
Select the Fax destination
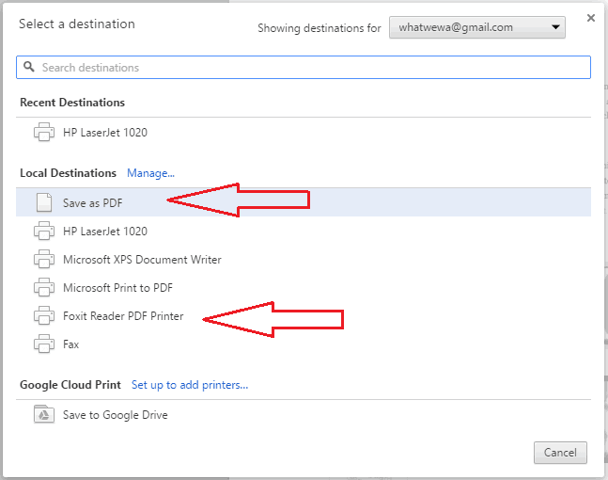click(x=304, y=344)
